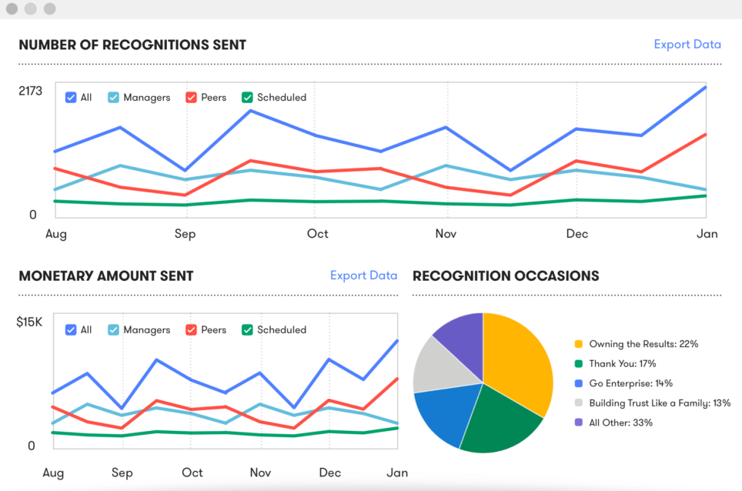Toggle Peers checkbox in Monetary Amount chart
The image size is (742, 491).
tap(191, 329)
